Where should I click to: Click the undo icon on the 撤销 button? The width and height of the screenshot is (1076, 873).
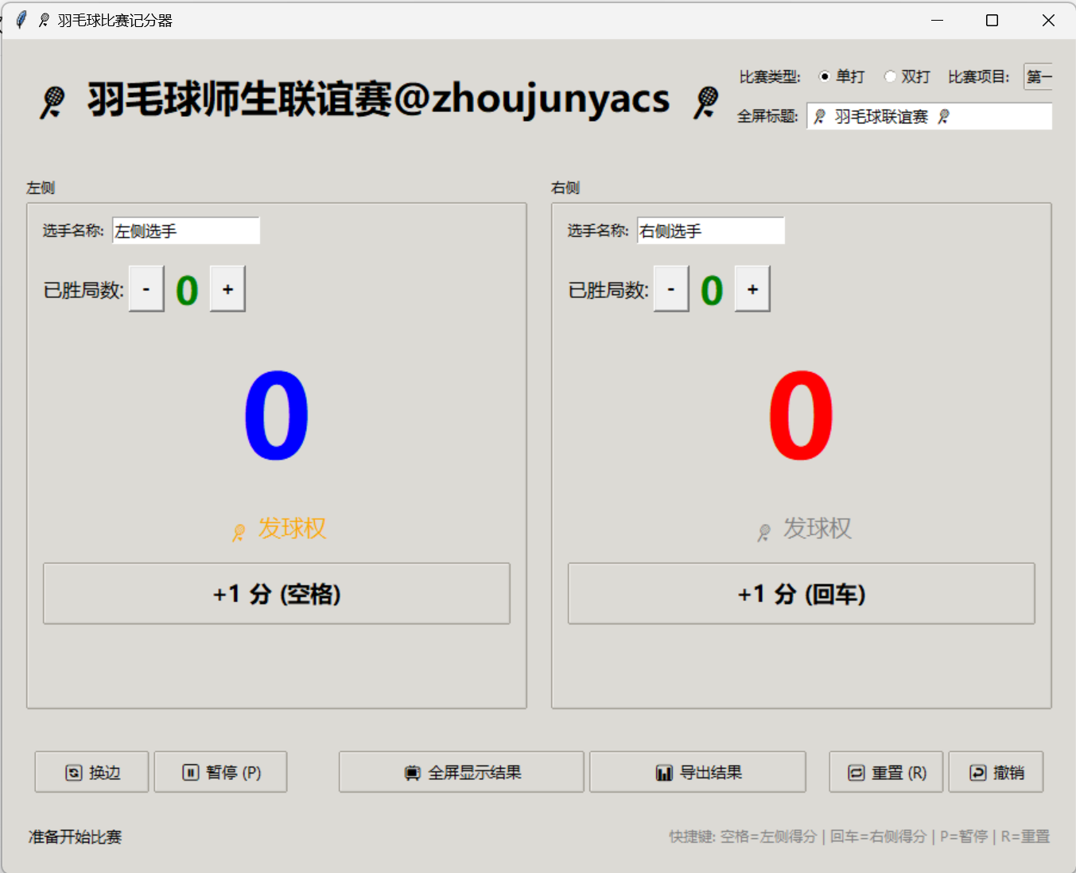pos(977,771)
